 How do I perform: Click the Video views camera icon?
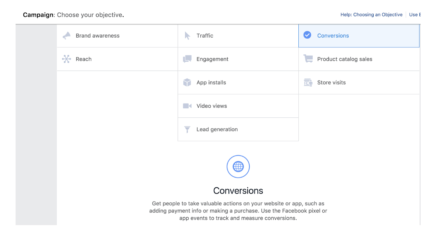(x=187, y=106)
